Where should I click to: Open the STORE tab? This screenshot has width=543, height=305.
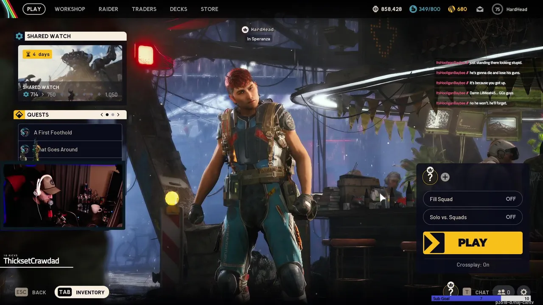click(210, 9)
